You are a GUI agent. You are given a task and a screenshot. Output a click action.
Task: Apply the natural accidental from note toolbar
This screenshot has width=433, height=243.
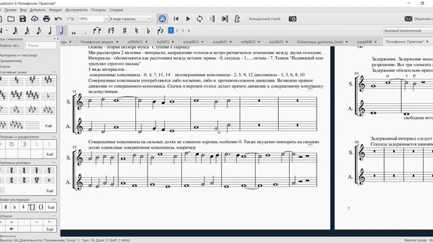[x=137, y=30]
